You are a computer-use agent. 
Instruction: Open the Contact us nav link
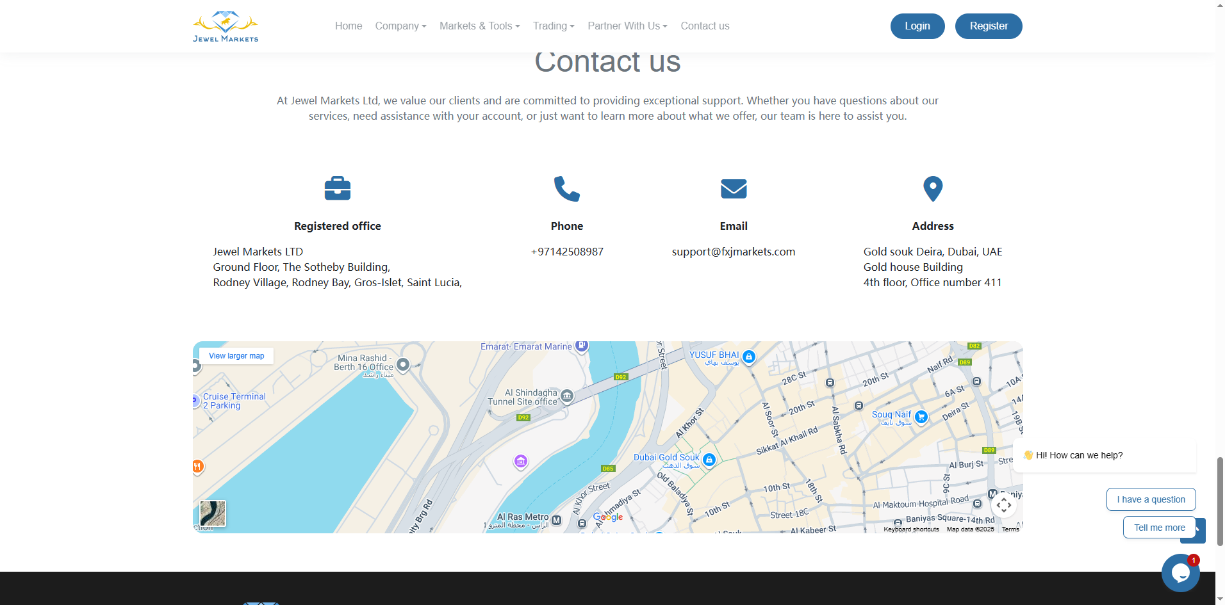pos(705,26)
